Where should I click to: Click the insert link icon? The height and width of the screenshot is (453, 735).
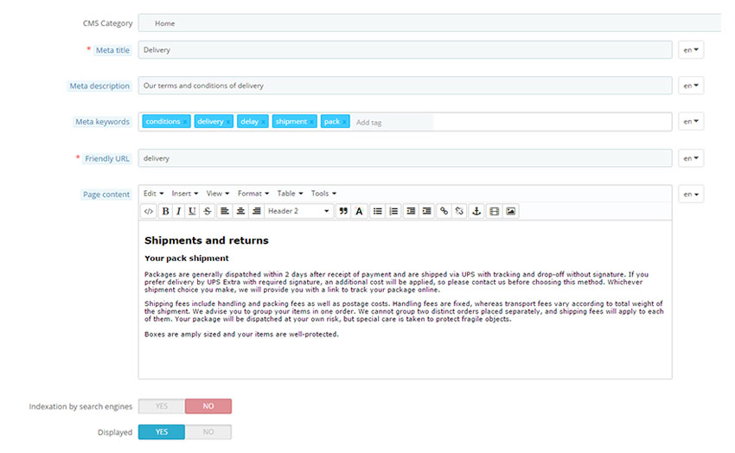coord(444,211)
